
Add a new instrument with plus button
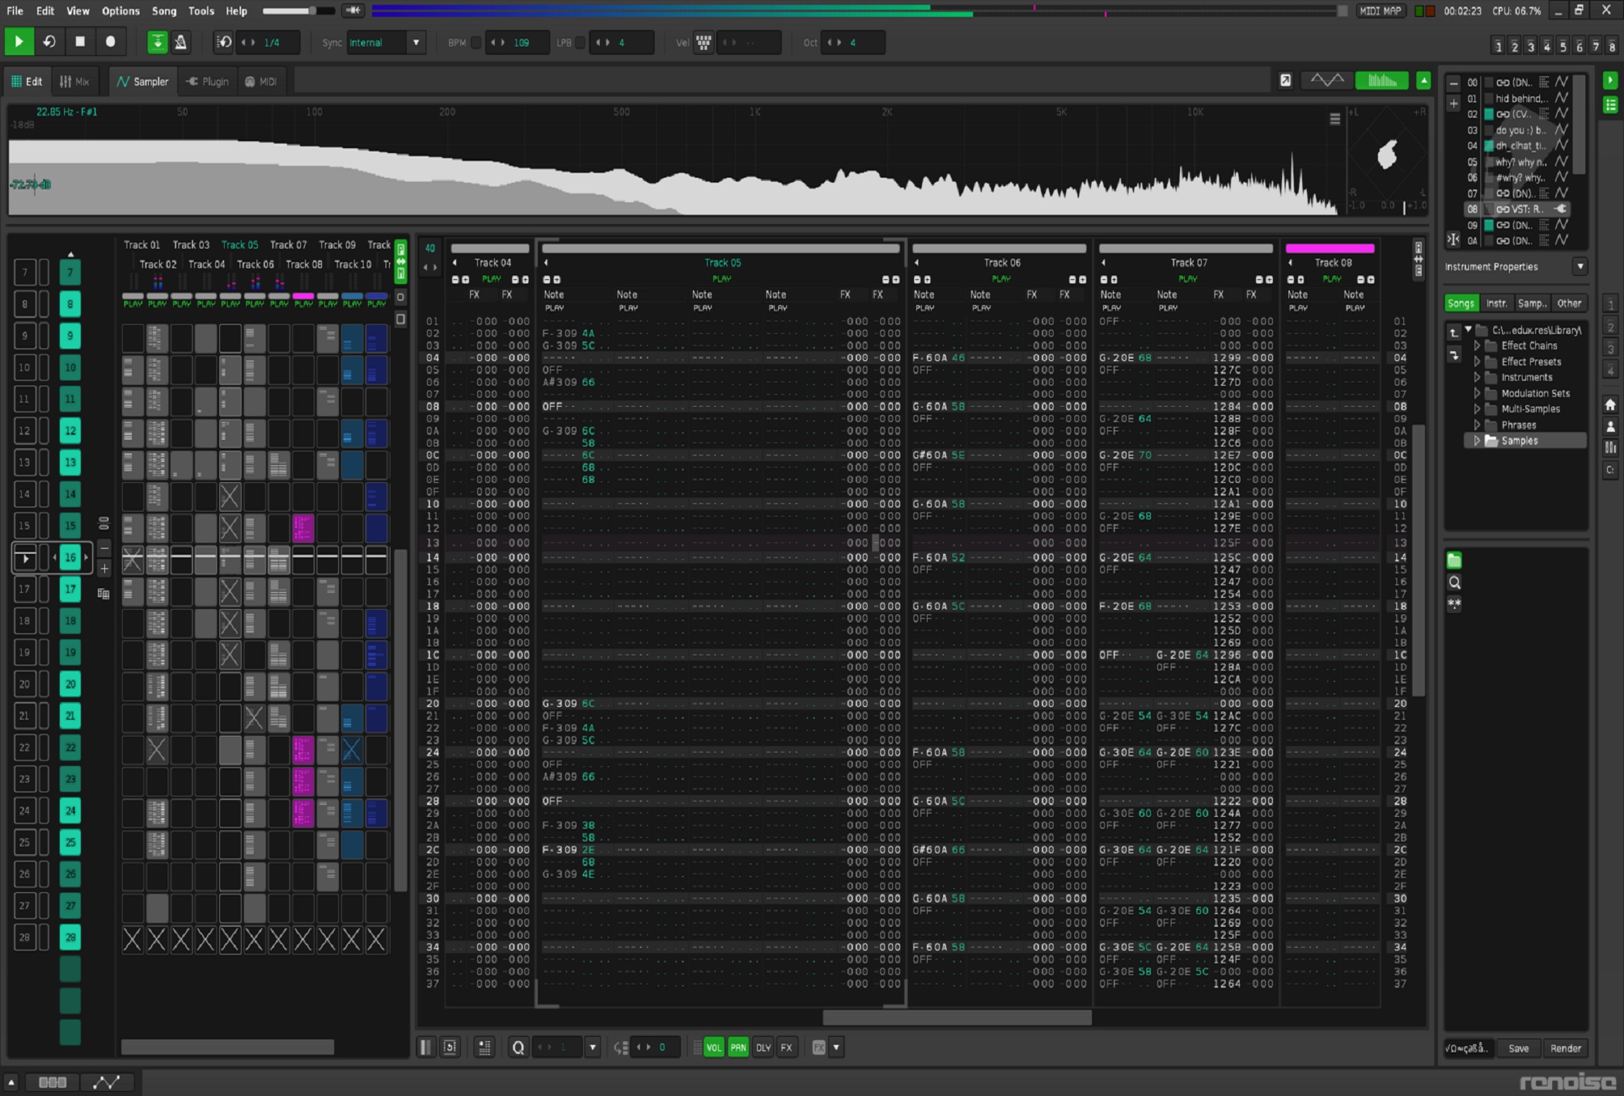click(1453, 104)
